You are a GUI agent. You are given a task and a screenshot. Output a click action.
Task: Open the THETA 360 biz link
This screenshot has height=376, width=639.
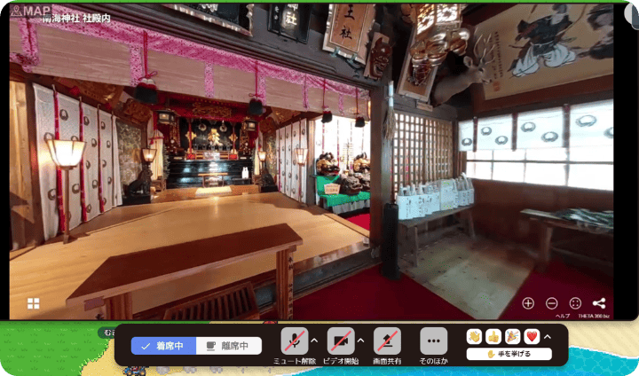tap(594, 316)
